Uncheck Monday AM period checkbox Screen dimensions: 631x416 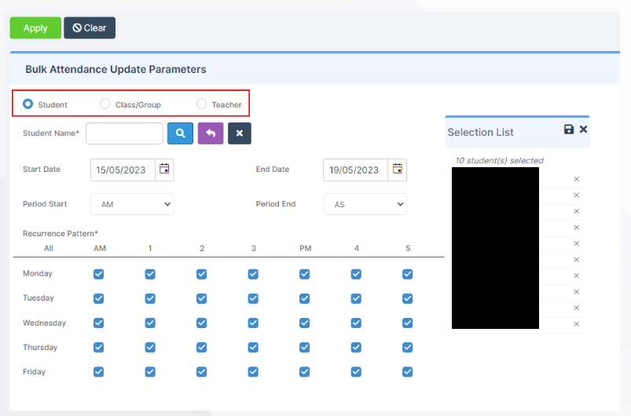pos(99,274)
